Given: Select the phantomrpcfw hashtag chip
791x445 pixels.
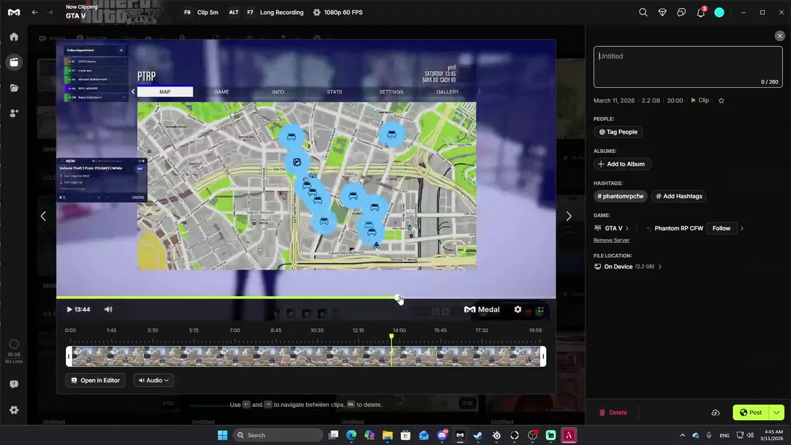Looking at the screenshot, I should point(620,196).
